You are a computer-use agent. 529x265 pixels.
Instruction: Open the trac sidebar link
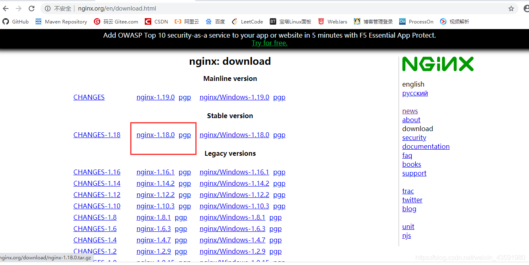point(408,191)
